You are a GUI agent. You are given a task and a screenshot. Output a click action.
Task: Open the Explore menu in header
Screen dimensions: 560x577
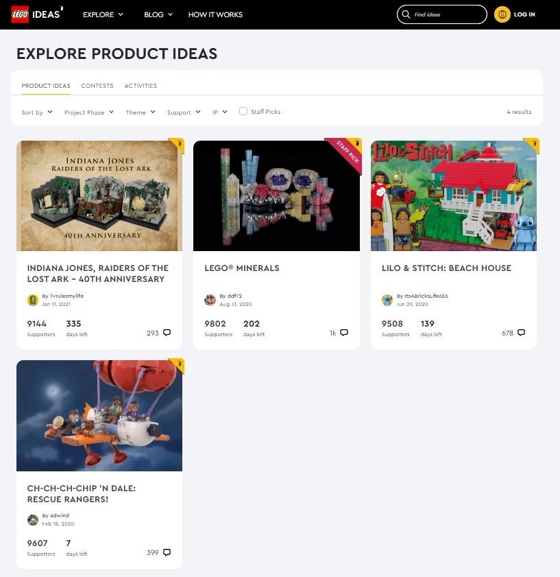[x=103, y=14]
